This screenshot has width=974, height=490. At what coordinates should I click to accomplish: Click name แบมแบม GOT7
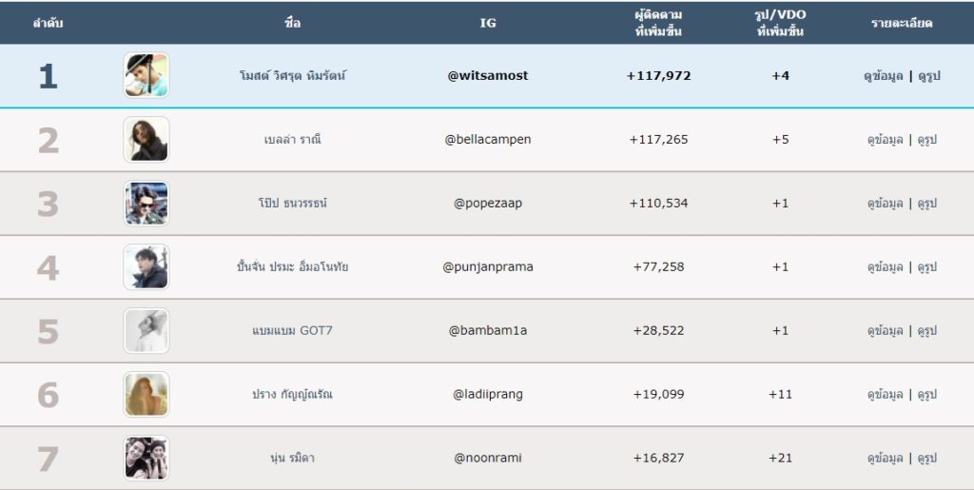292,330
